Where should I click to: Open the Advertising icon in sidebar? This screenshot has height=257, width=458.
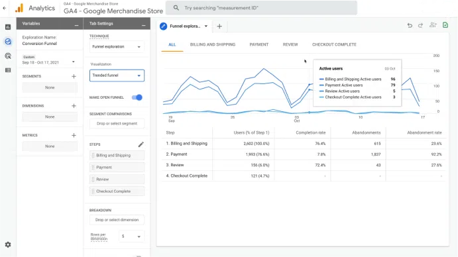click(8, 56)
